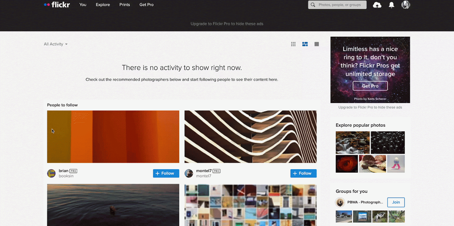Click the PBWA - Photograph... group name
Screen dimensions: 454x226
pyautogui.click(x=365, y=202)
